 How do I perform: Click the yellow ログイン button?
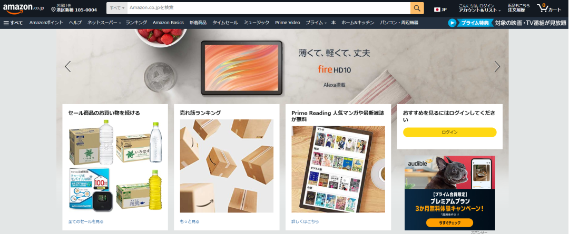pos(449,132)
